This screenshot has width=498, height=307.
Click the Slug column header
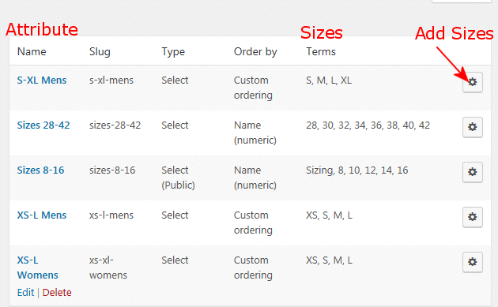pos(100,52)
